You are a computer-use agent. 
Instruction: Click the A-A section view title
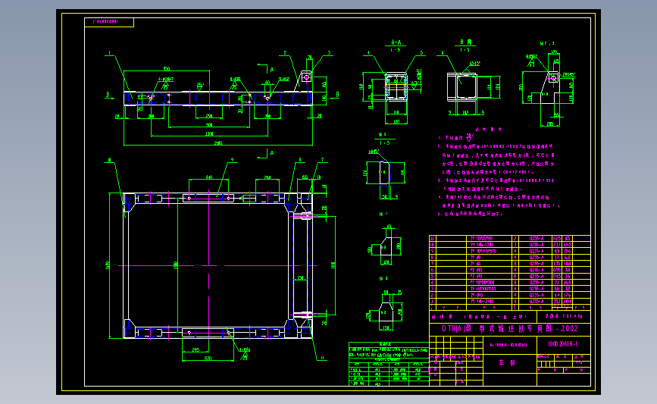[x=396, y=42]
